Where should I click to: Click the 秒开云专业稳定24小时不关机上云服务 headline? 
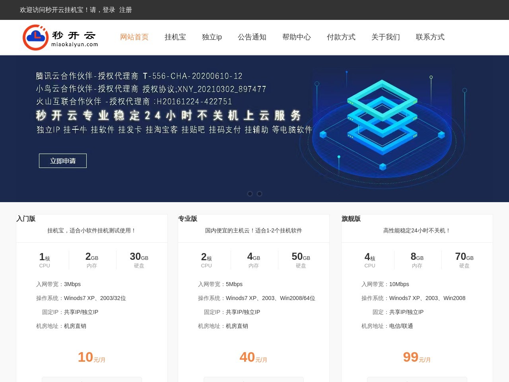169,115
